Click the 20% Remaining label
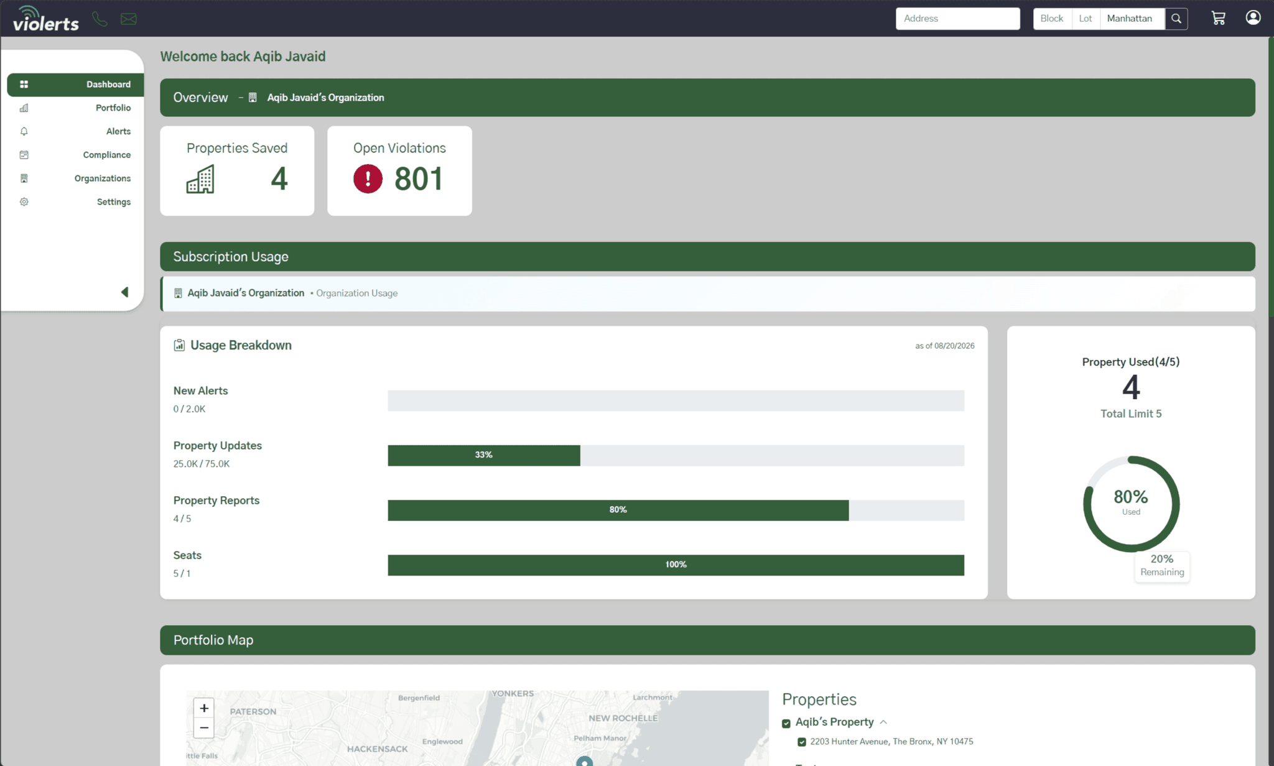Screen dimensions: 1274x766 [1162, 566]
